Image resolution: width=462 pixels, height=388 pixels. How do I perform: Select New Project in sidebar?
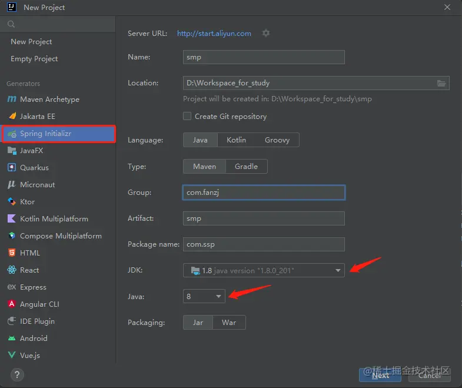[x=58, y=42]
